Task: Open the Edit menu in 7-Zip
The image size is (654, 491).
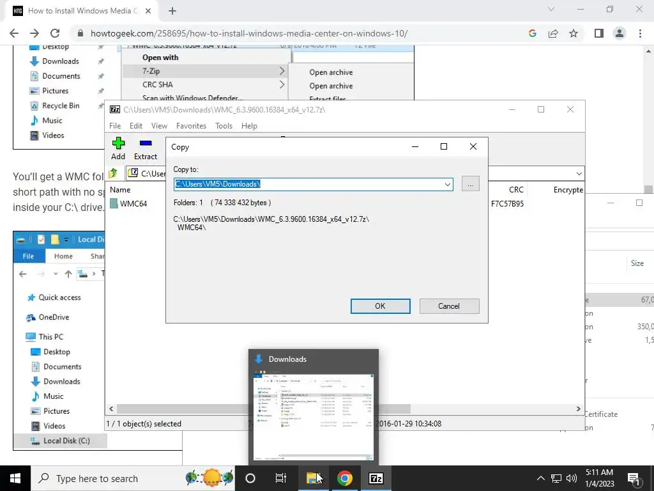Action: coord(136,126)
